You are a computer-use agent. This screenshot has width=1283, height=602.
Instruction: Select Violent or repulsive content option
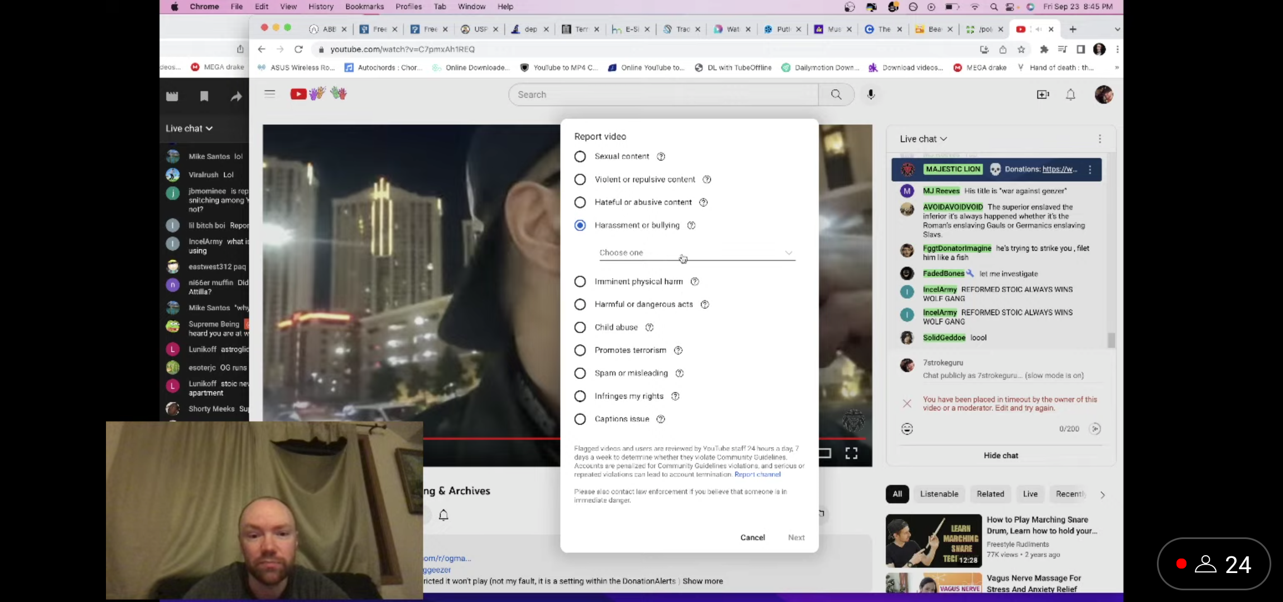tap(580, 179)
